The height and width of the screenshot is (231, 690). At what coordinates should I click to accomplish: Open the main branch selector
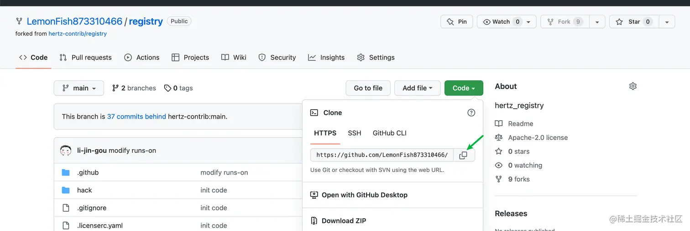click(x=79, y=88)
